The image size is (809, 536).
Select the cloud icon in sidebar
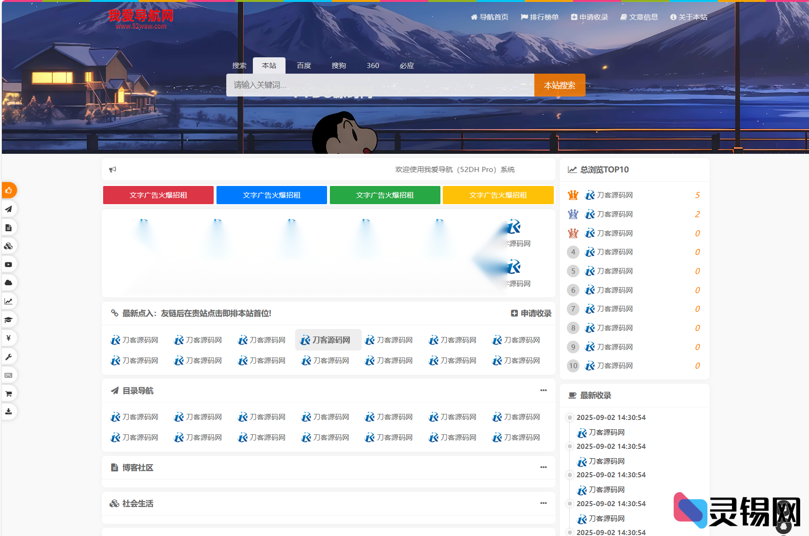(x=8, y=282)
